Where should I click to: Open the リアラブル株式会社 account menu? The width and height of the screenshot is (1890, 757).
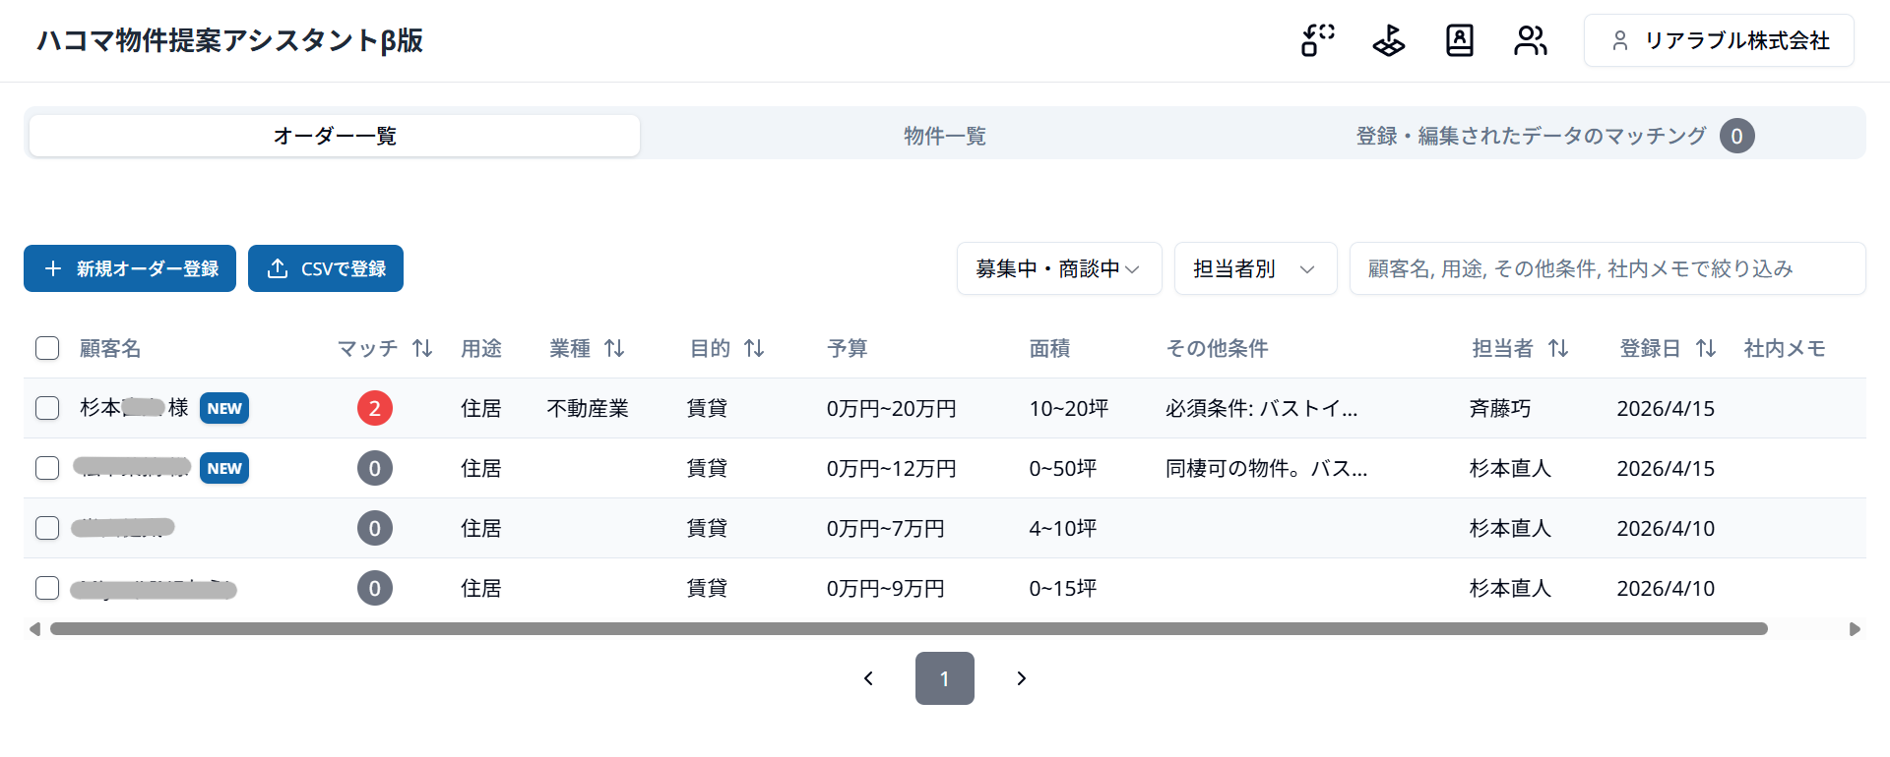[x=1719, y=40]
